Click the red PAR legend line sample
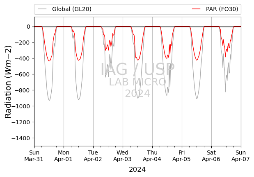 coord(196,9)
